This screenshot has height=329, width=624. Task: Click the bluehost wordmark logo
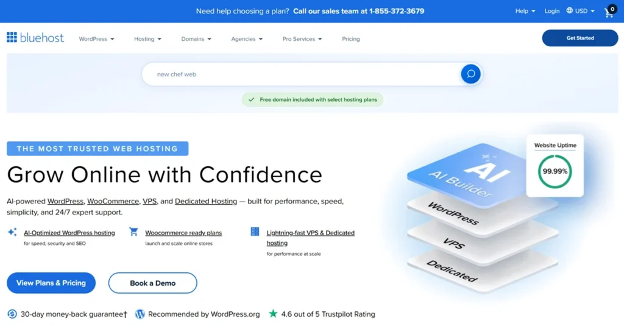(42, 38)
